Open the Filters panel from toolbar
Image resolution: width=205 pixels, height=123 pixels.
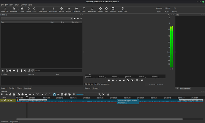(x=84, y=10)
